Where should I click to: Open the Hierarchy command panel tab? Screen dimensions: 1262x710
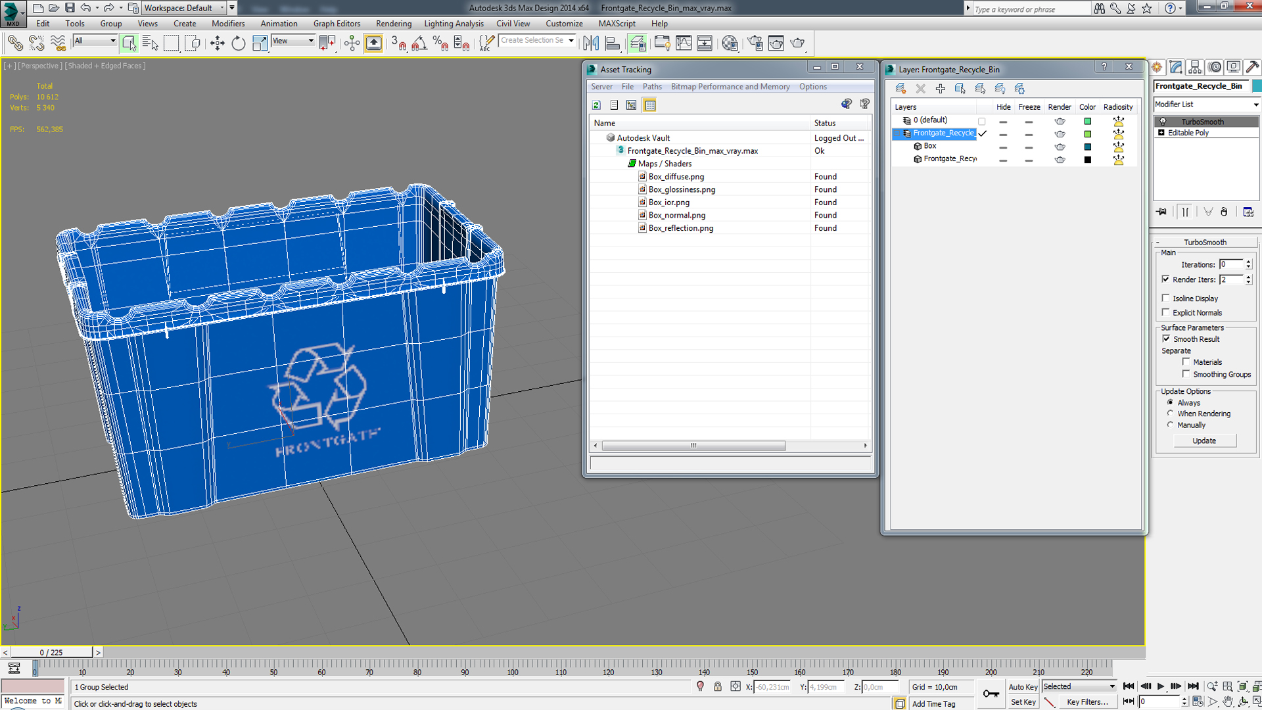click(1195, 67)
